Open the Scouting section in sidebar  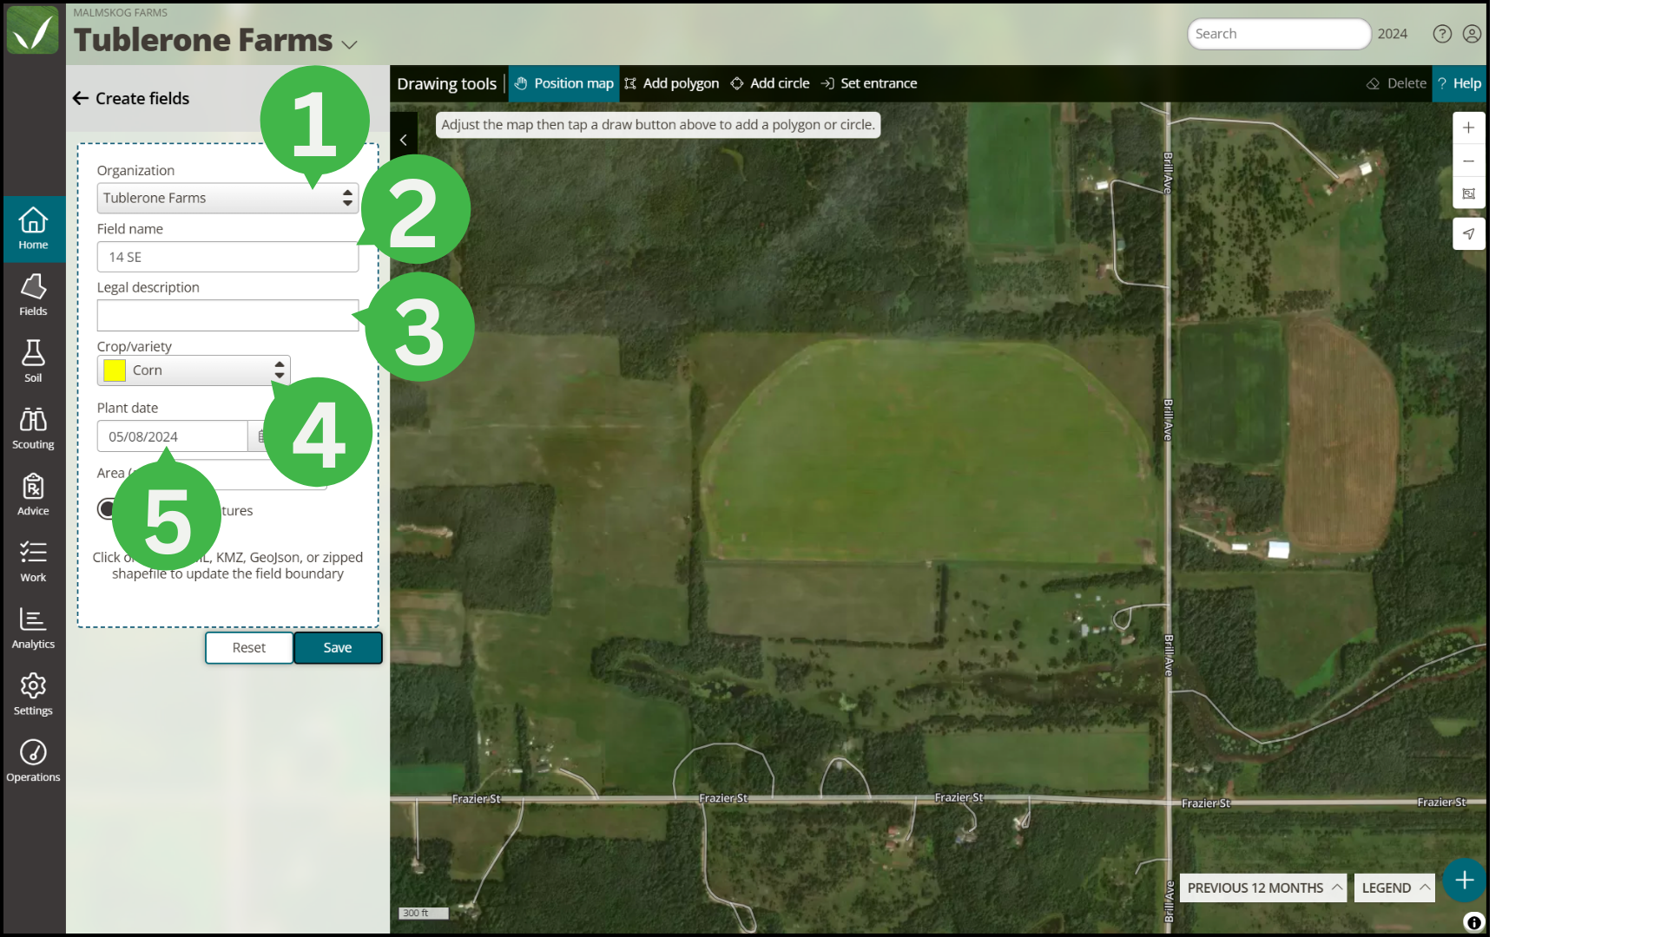click(x=33, y=429)
